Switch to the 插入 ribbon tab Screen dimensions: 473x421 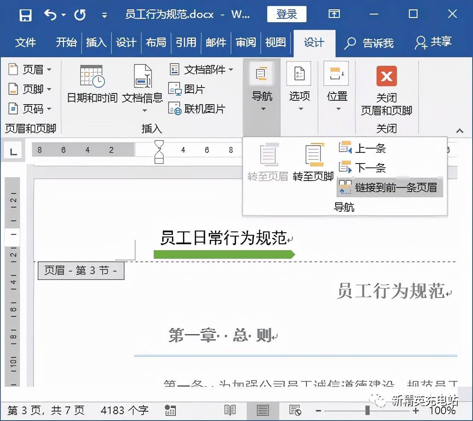click(96, 43)
